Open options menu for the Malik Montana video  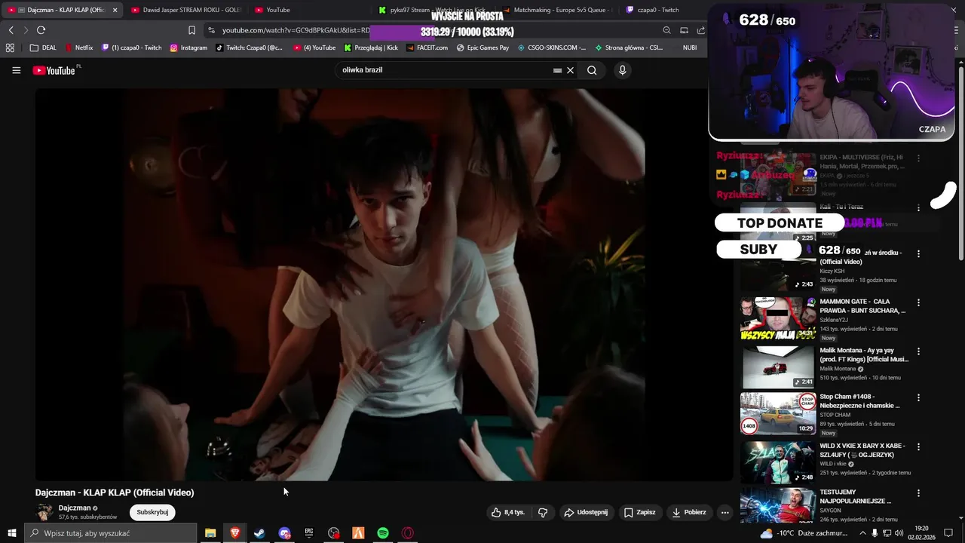[918, 351]
